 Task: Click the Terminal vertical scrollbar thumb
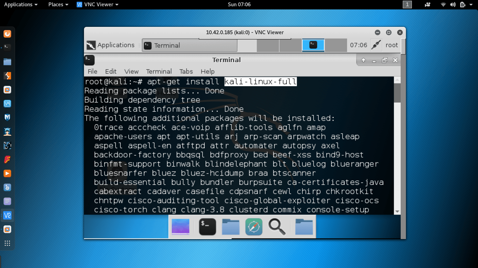pyautogui.click(x=397, y=93)
